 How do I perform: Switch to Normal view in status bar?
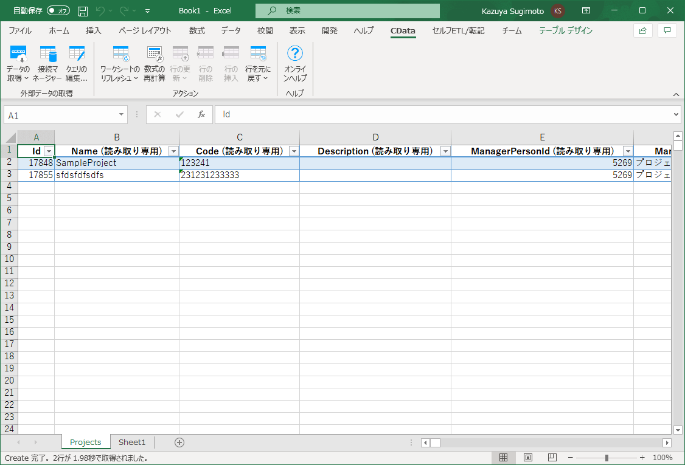tap(503, 458)
